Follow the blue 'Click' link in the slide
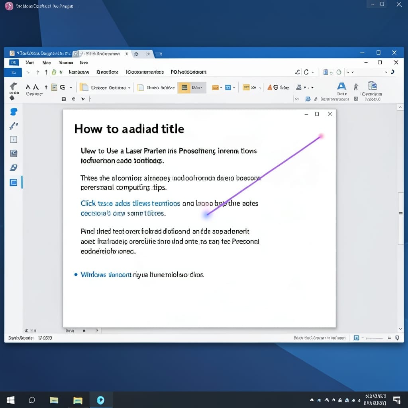 [130, 203]
